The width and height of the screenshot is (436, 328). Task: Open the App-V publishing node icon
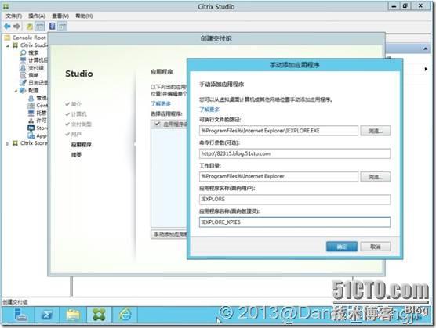click(x=31, y=135)
